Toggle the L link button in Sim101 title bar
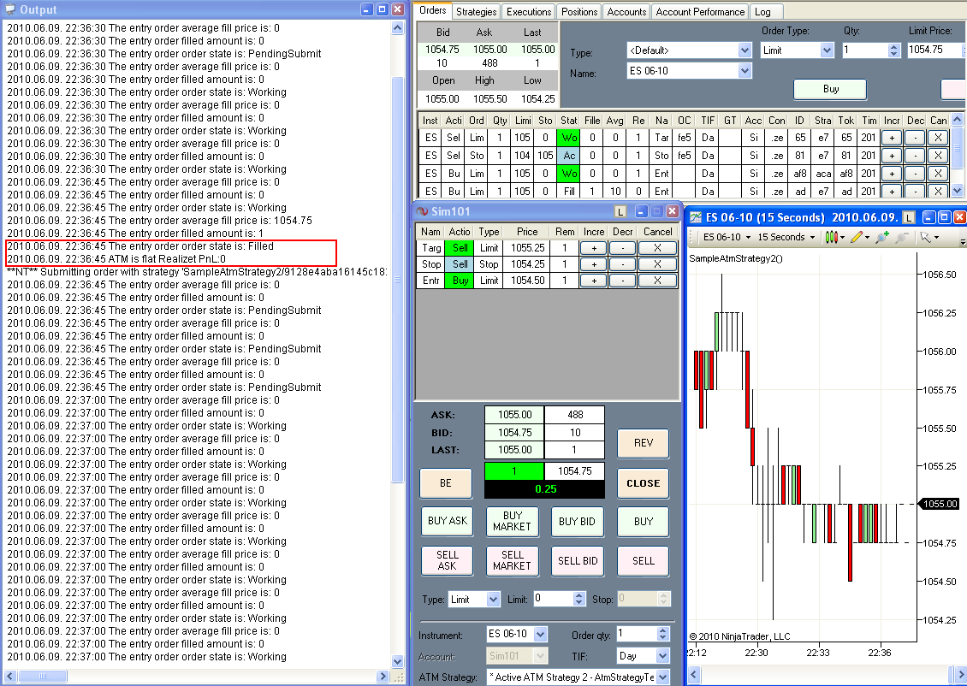Screen dimensions: 967x686 pos(620,211)
